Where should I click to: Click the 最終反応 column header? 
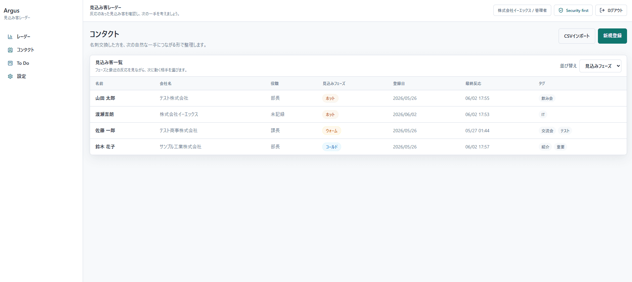pos(473,84)
